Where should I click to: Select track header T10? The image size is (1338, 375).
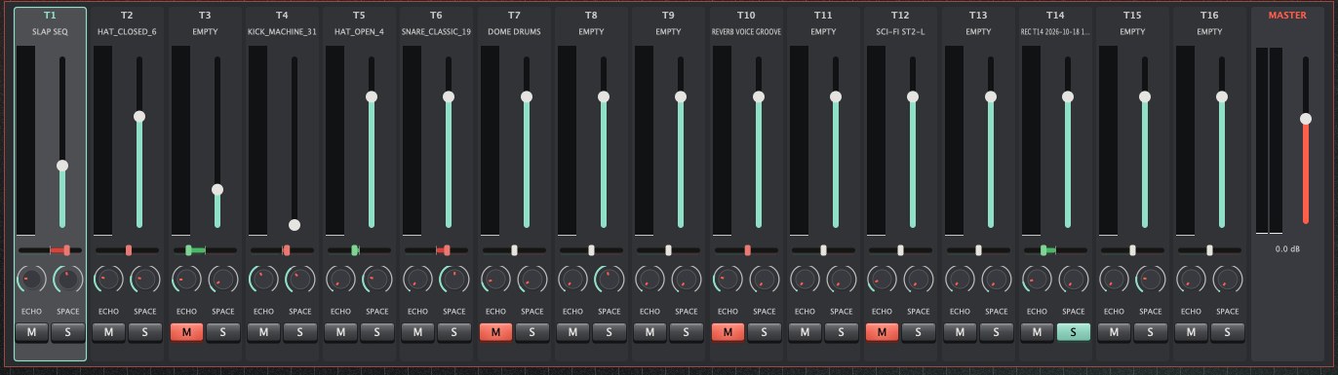tap(746, 16)
